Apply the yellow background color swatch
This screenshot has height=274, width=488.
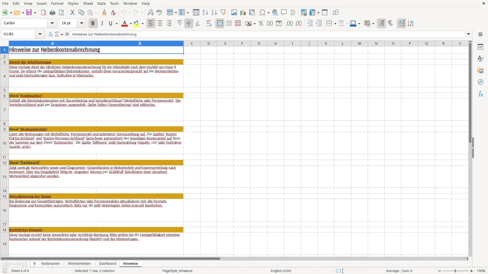click(x=137, y=24)
